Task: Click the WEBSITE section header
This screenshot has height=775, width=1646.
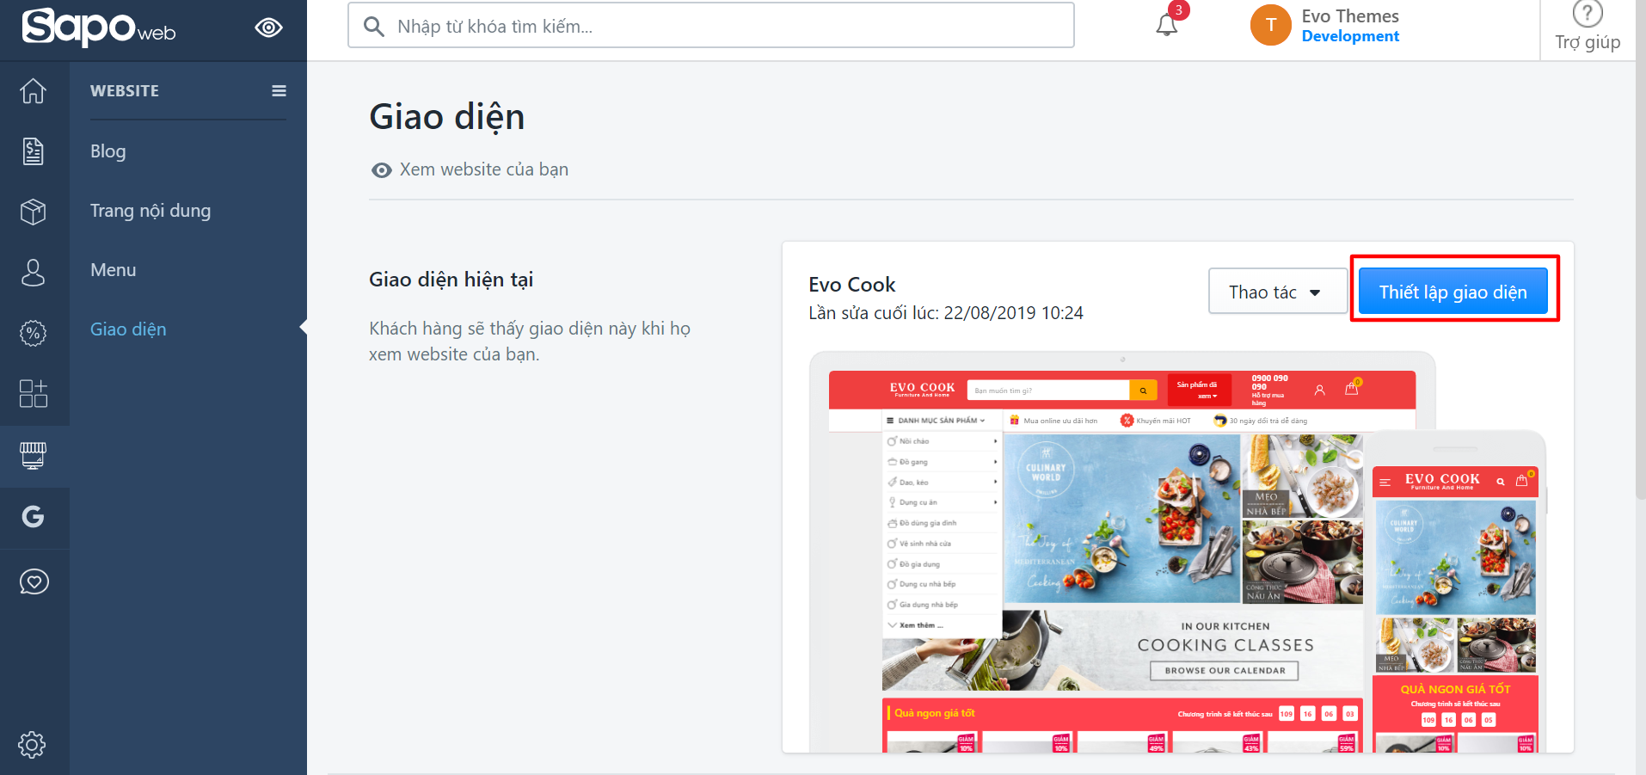Action: 125,91
